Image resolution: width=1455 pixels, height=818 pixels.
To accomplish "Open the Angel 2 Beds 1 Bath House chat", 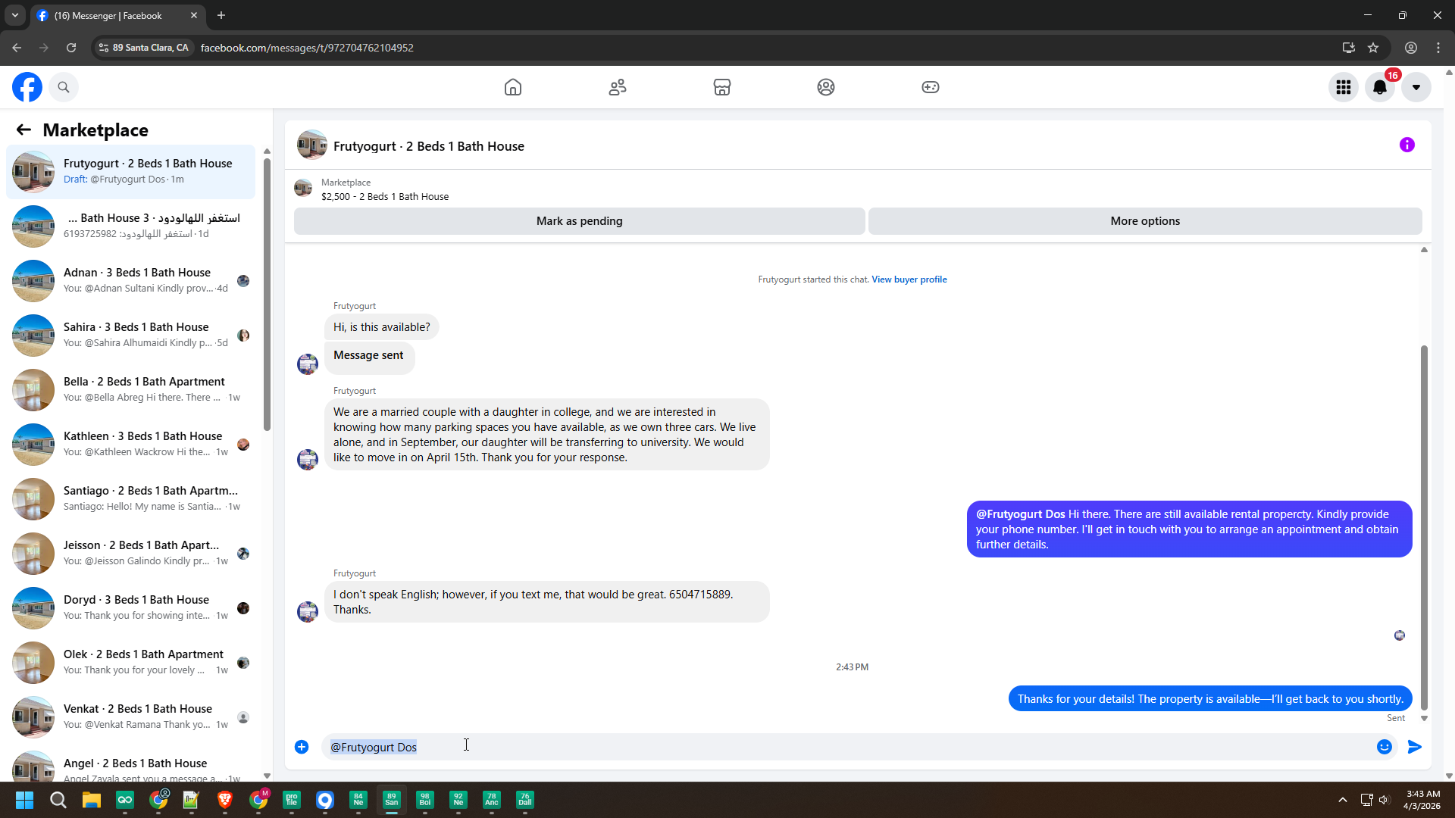I will coord(130,765).
